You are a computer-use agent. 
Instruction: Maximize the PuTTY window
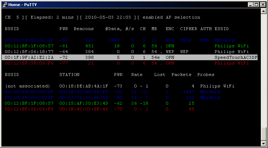coord(256,5)
